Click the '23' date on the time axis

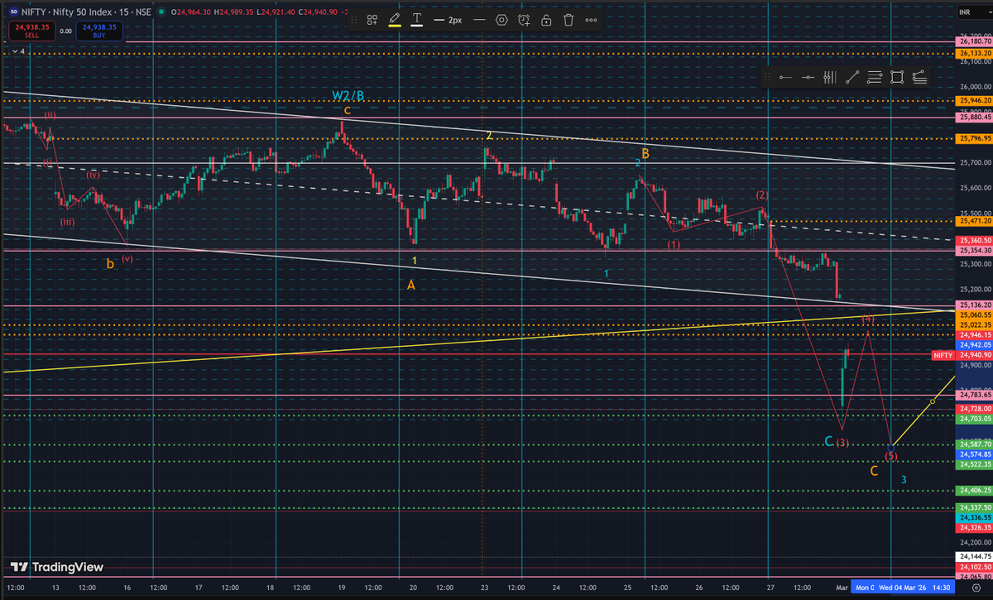[483, 588]
